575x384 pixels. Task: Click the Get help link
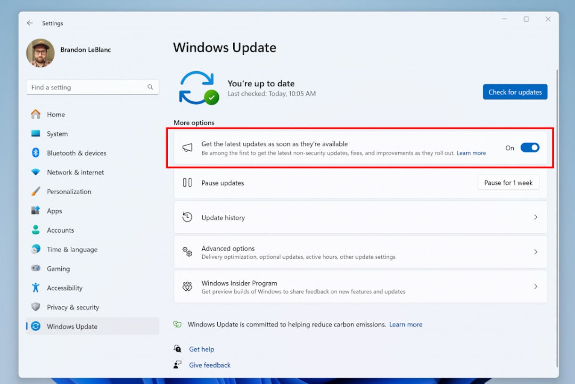pos(202,349)
